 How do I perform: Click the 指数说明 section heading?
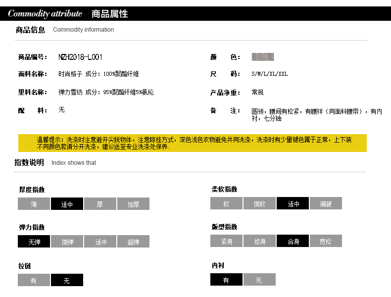click(29, 162)
